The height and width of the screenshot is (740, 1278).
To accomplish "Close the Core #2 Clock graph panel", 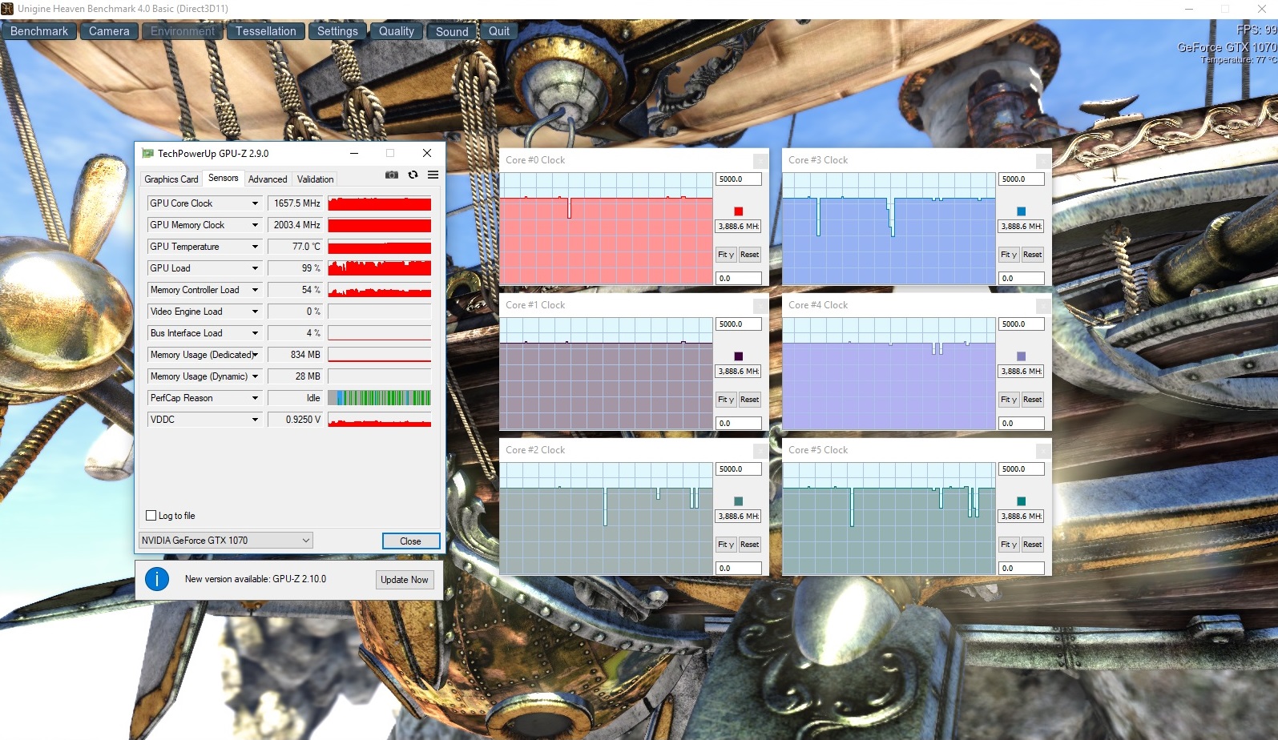I will pyautogui.click(x=760, y=450).
